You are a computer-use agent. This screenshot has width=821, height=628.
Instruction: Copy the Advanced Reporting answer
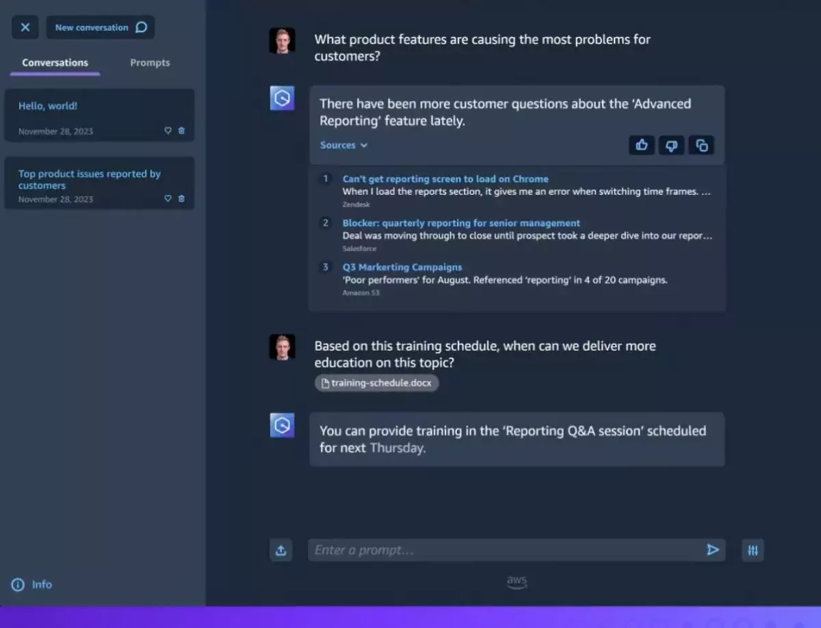pyautogui.click(x=701, y=145)
